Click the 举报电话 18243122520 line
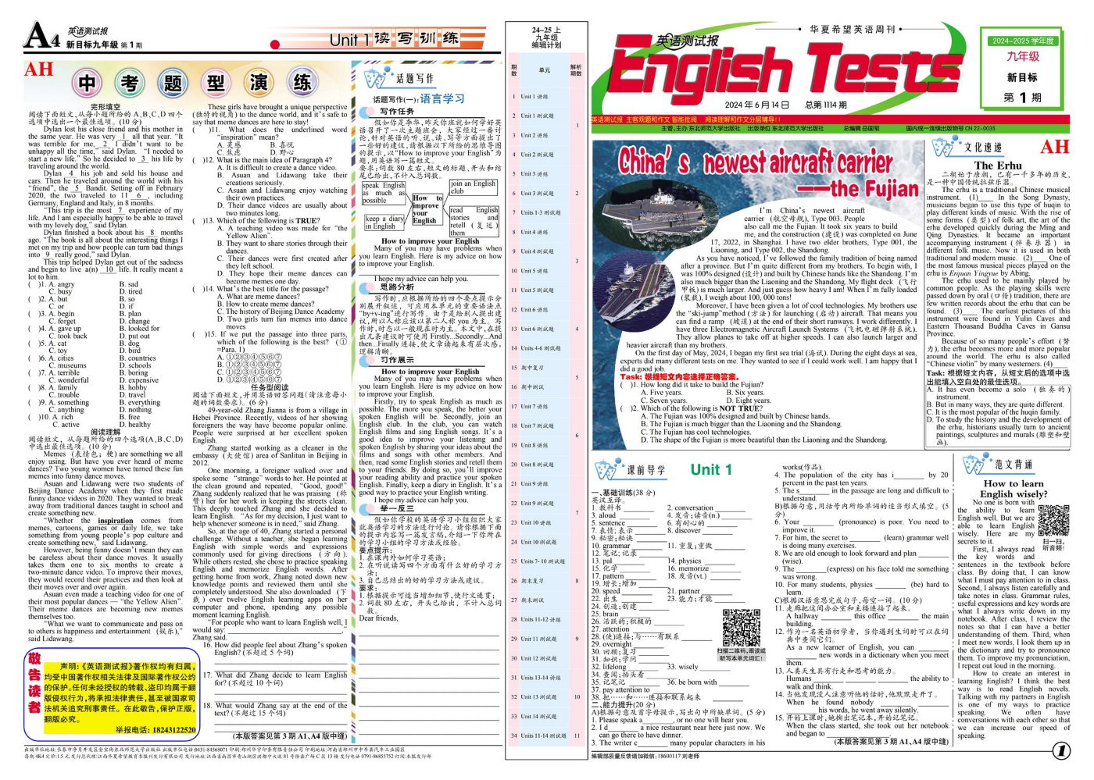1094x780 pixels. 155,730
